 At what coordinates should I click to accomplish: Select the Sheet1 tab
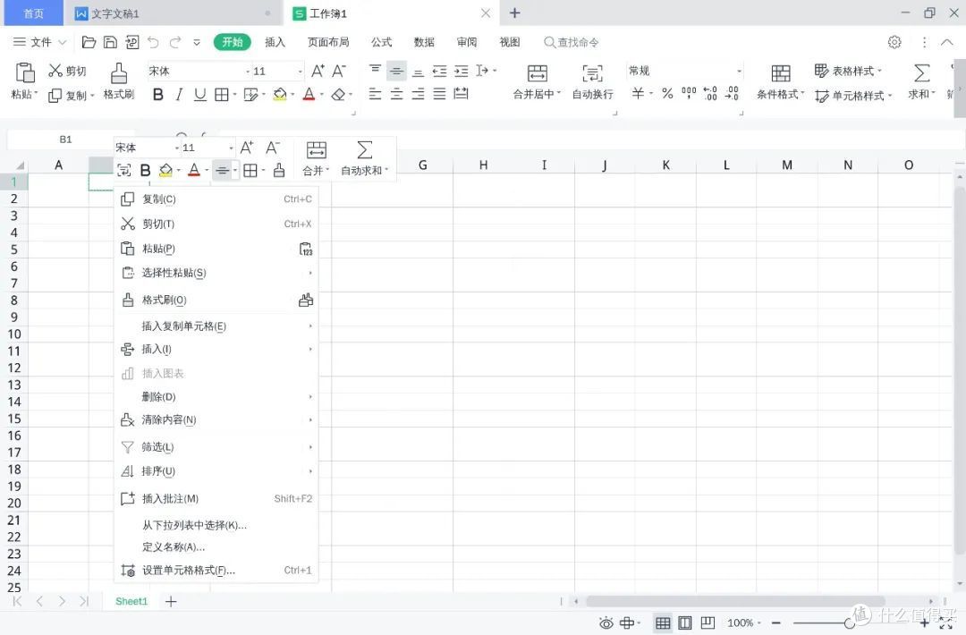click(x=131, y=601)
